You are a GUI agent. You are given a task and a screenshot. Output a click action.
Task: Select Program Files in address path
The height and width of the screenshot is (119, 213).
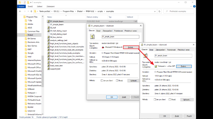[68, 11]
